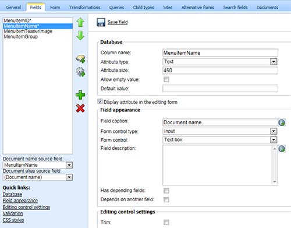Open localization icon beside Field caption
This screenshot has width=291, height=228.
click(x=282, y=122)
